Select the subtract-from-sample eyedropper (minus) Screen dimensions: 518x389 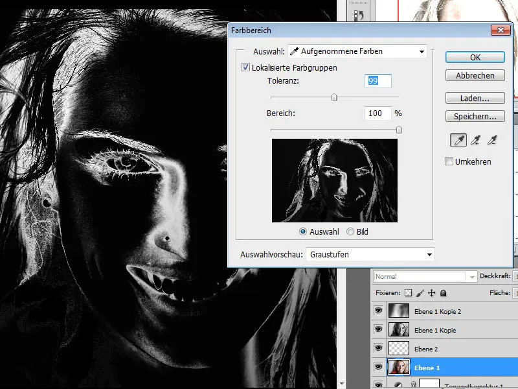click(x=493, y=140)
